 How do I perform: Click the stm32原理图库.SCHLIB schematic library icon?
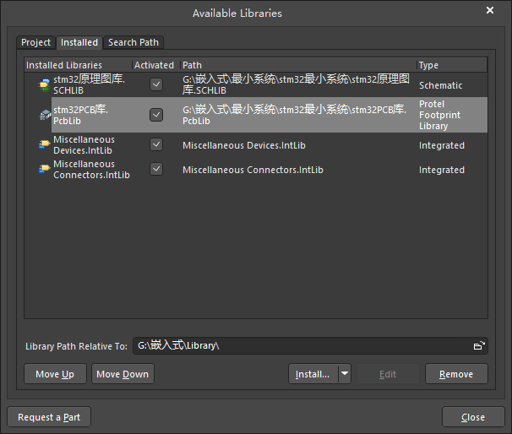44,84
